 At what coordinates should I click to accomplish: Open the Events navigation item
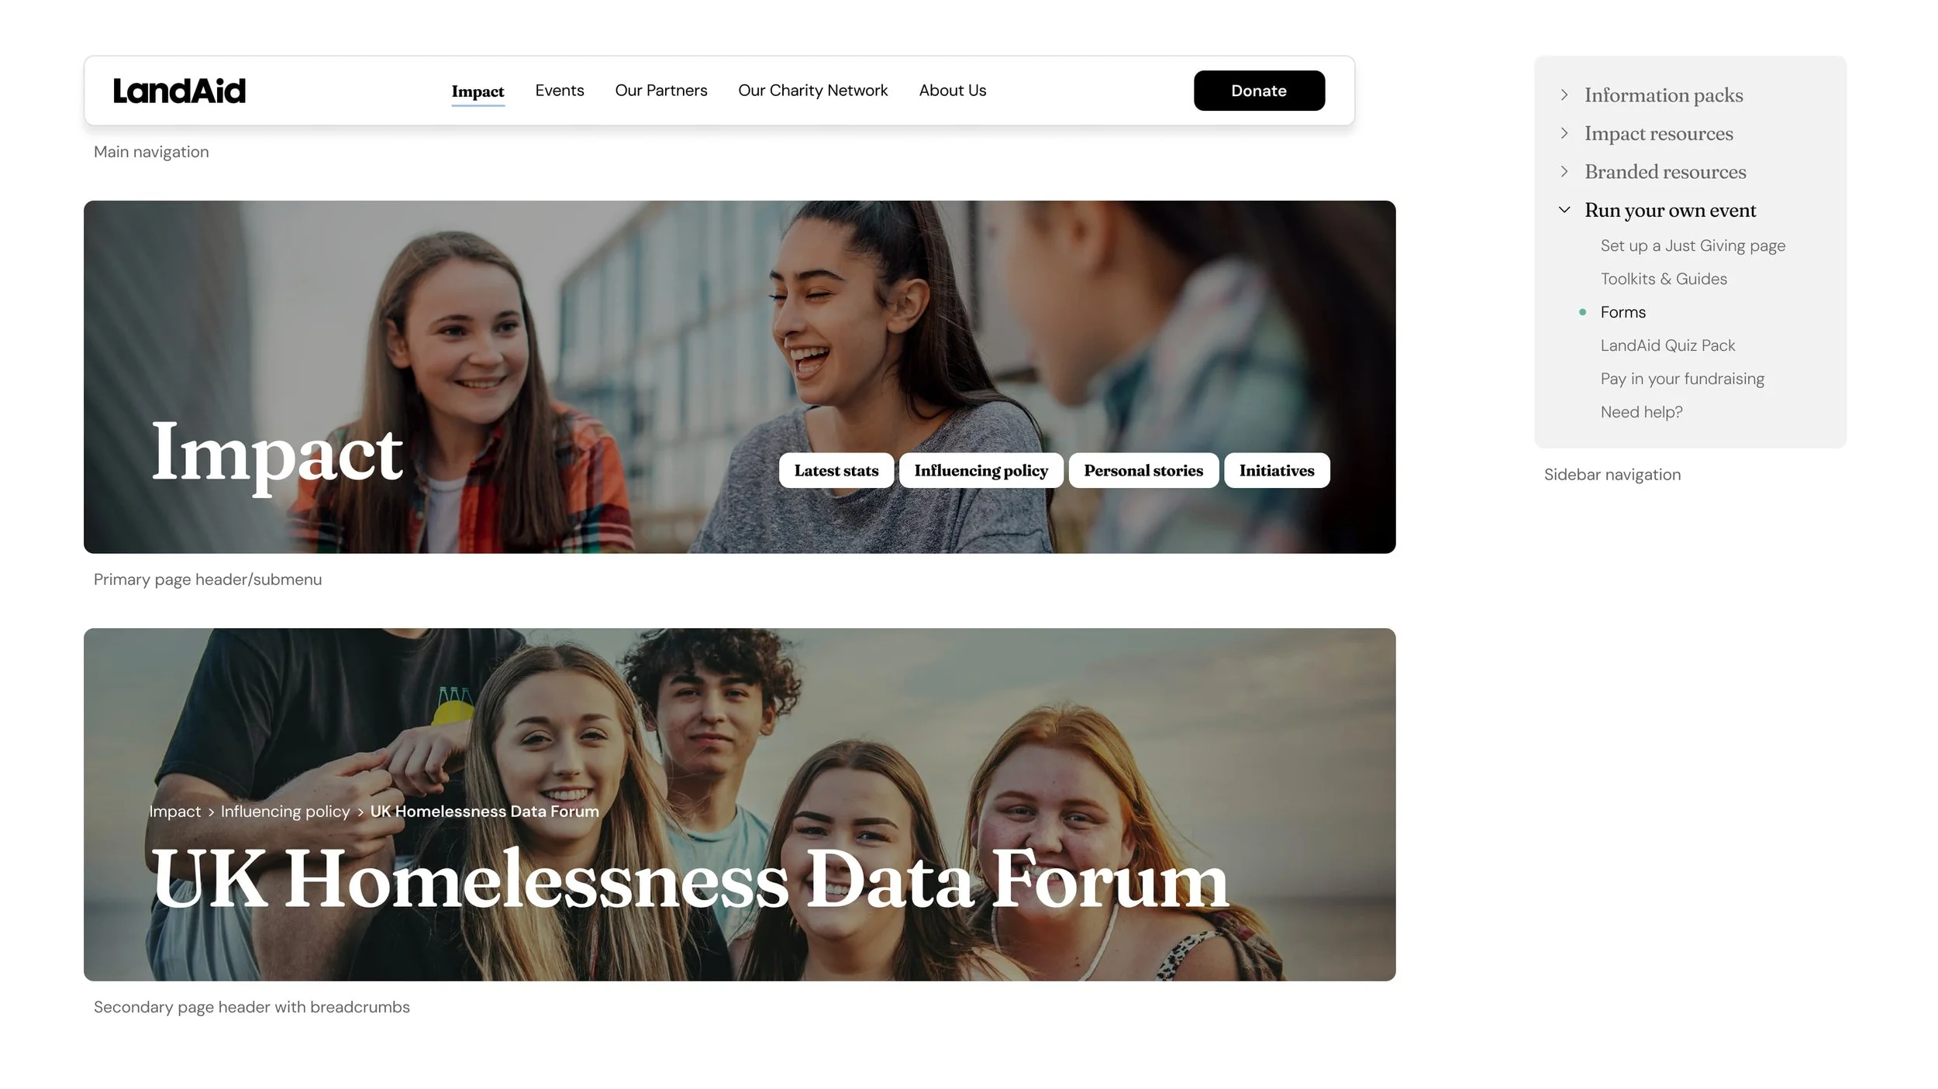(560, 91)
